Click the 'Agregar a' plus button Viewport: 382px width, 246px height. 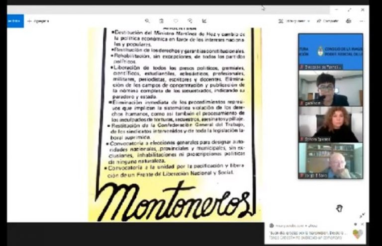38,21
